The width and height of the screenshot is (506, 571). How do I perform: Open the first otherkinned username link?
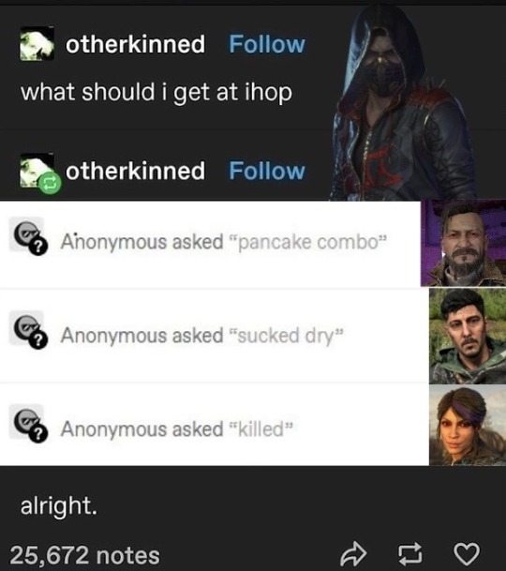click(135, 44)
